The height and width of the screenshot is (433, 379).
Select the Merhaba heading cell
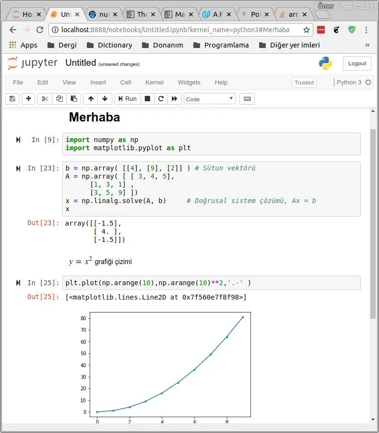[95, 117]
